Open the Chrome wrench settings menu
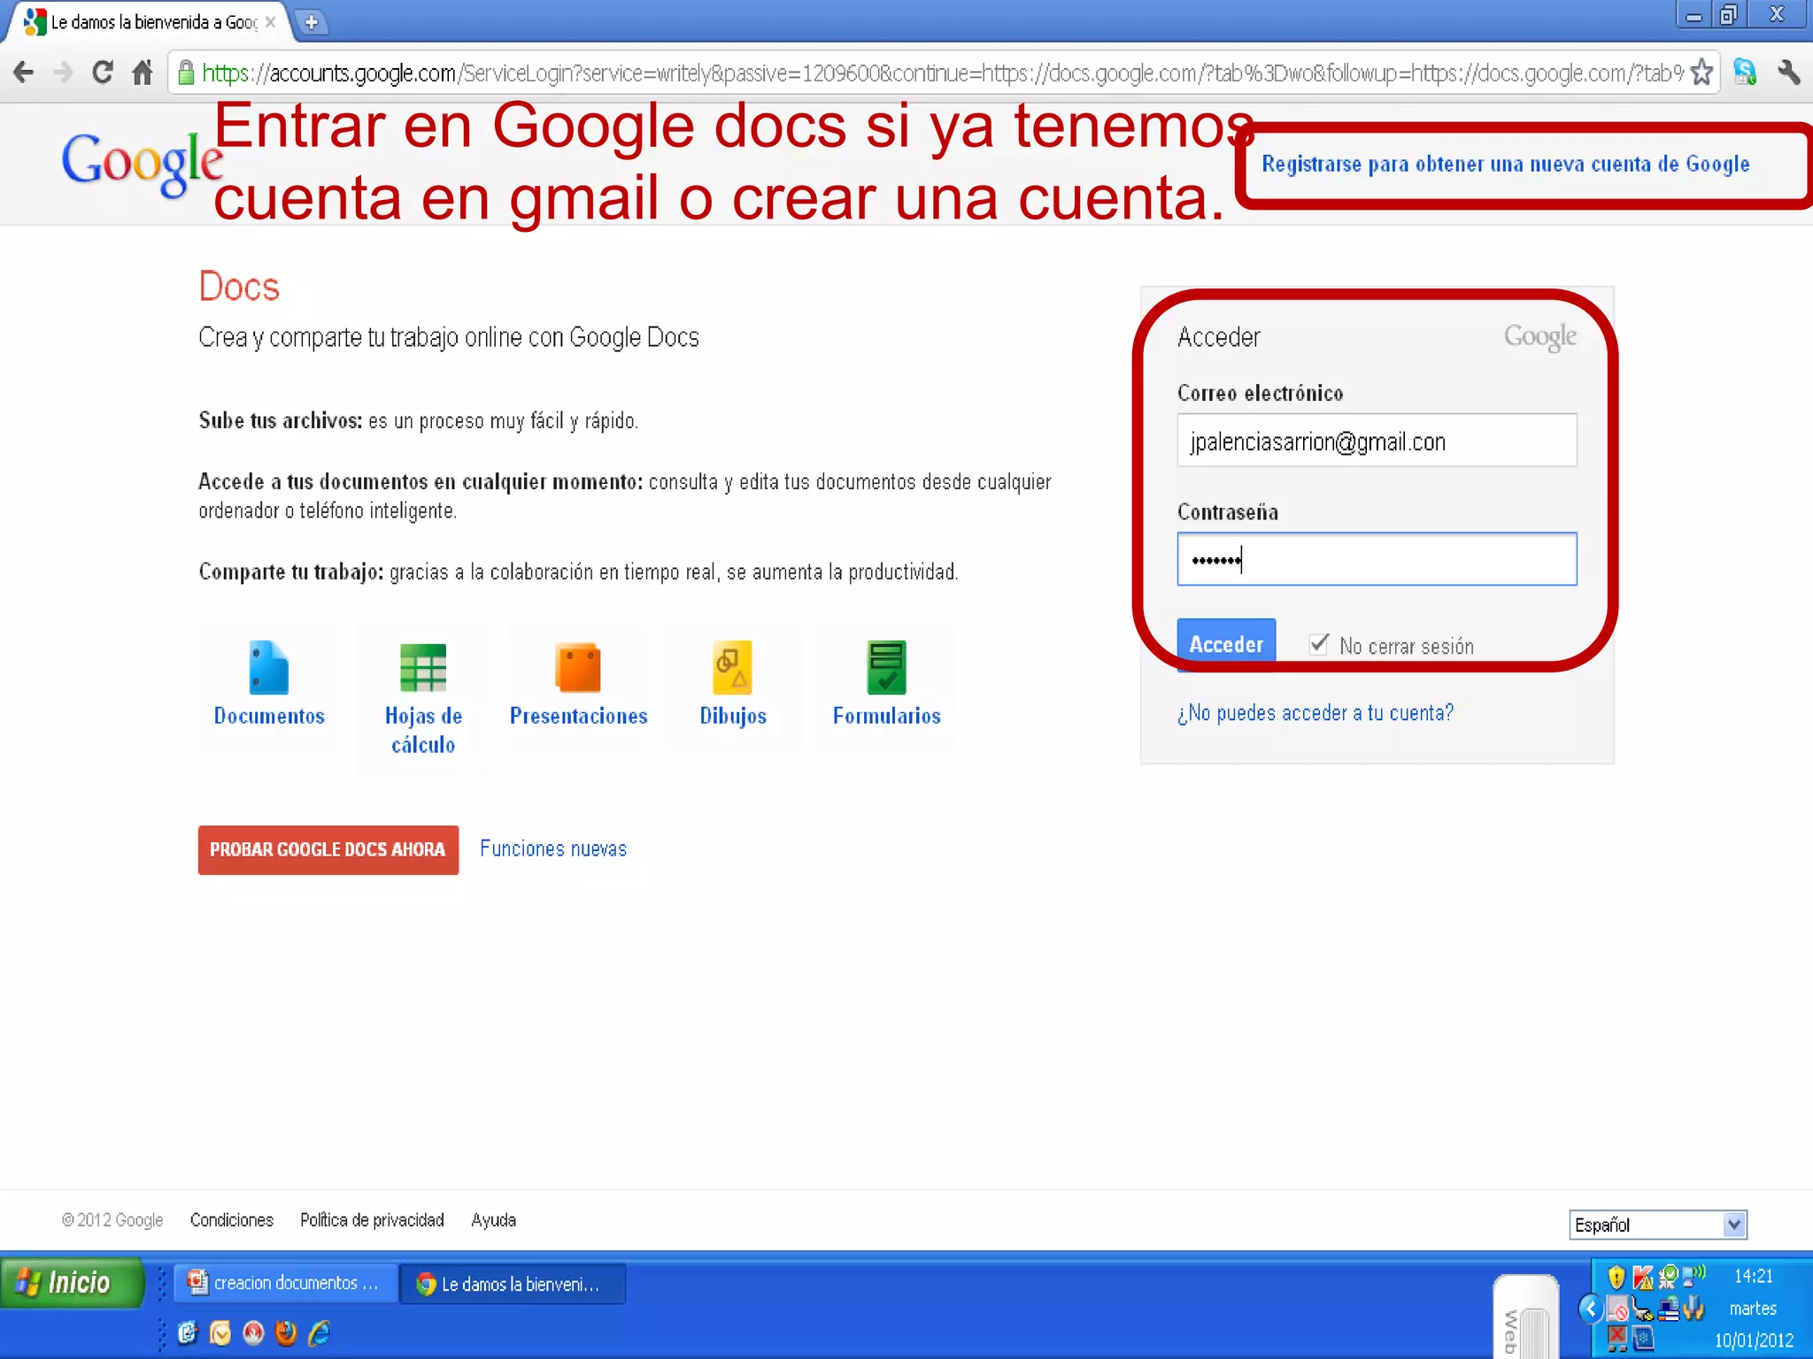1813x1359 pixels. [1788, 72]
